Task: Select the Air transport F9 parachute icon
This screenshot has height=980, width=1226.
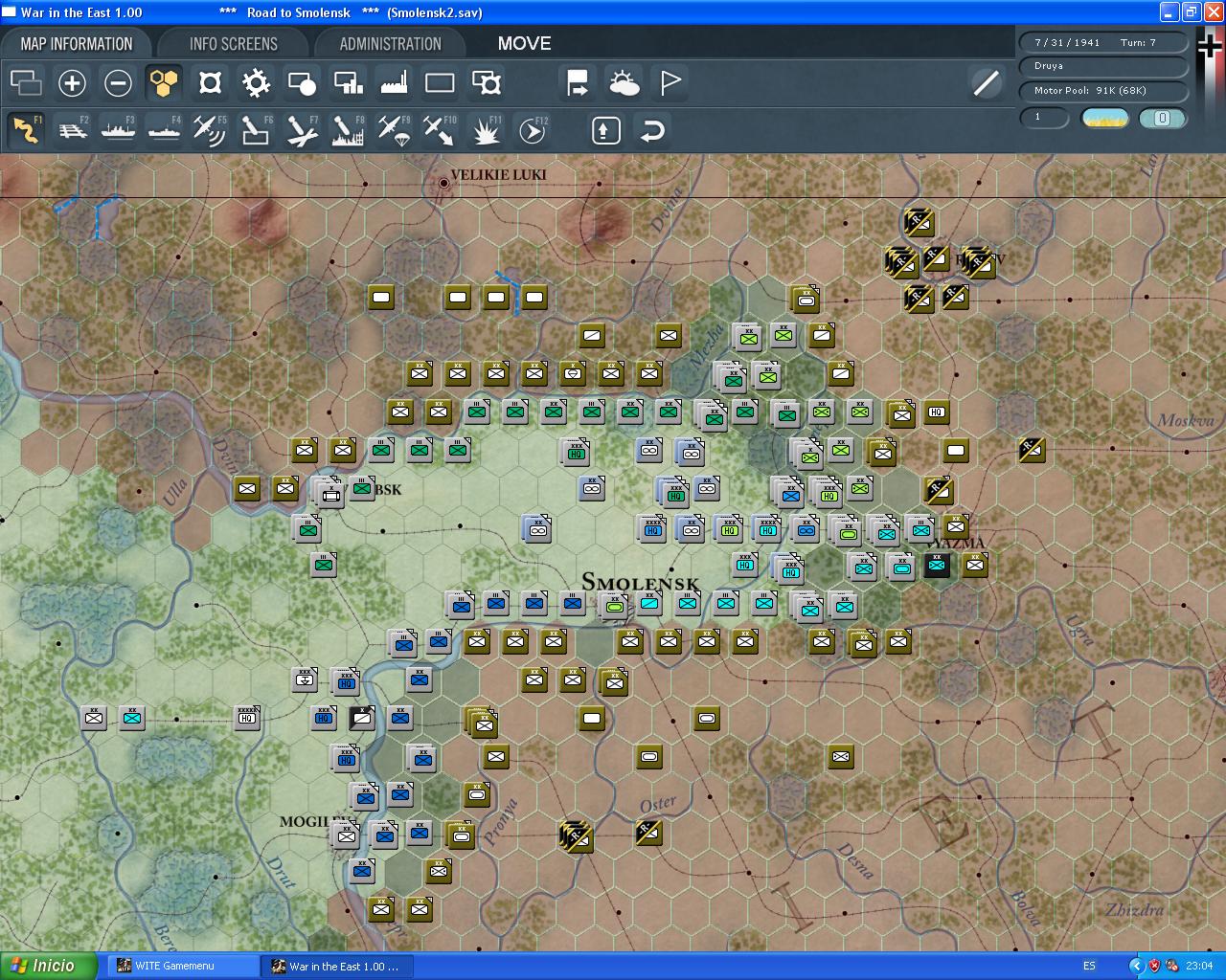Action: coord(394,130)
